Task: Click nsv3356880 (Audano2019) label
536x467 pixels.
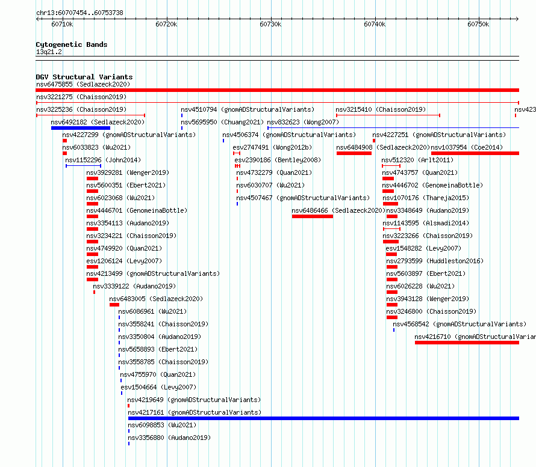Action: click(x=169, y=438)
